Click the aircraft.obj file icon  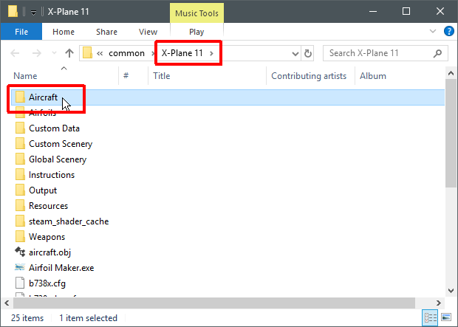pyautogui.click(x=20, y=252)
